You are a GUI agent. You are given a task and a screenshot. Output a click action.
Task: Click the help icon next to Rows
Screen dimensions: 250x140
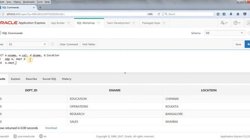point(52,44)
